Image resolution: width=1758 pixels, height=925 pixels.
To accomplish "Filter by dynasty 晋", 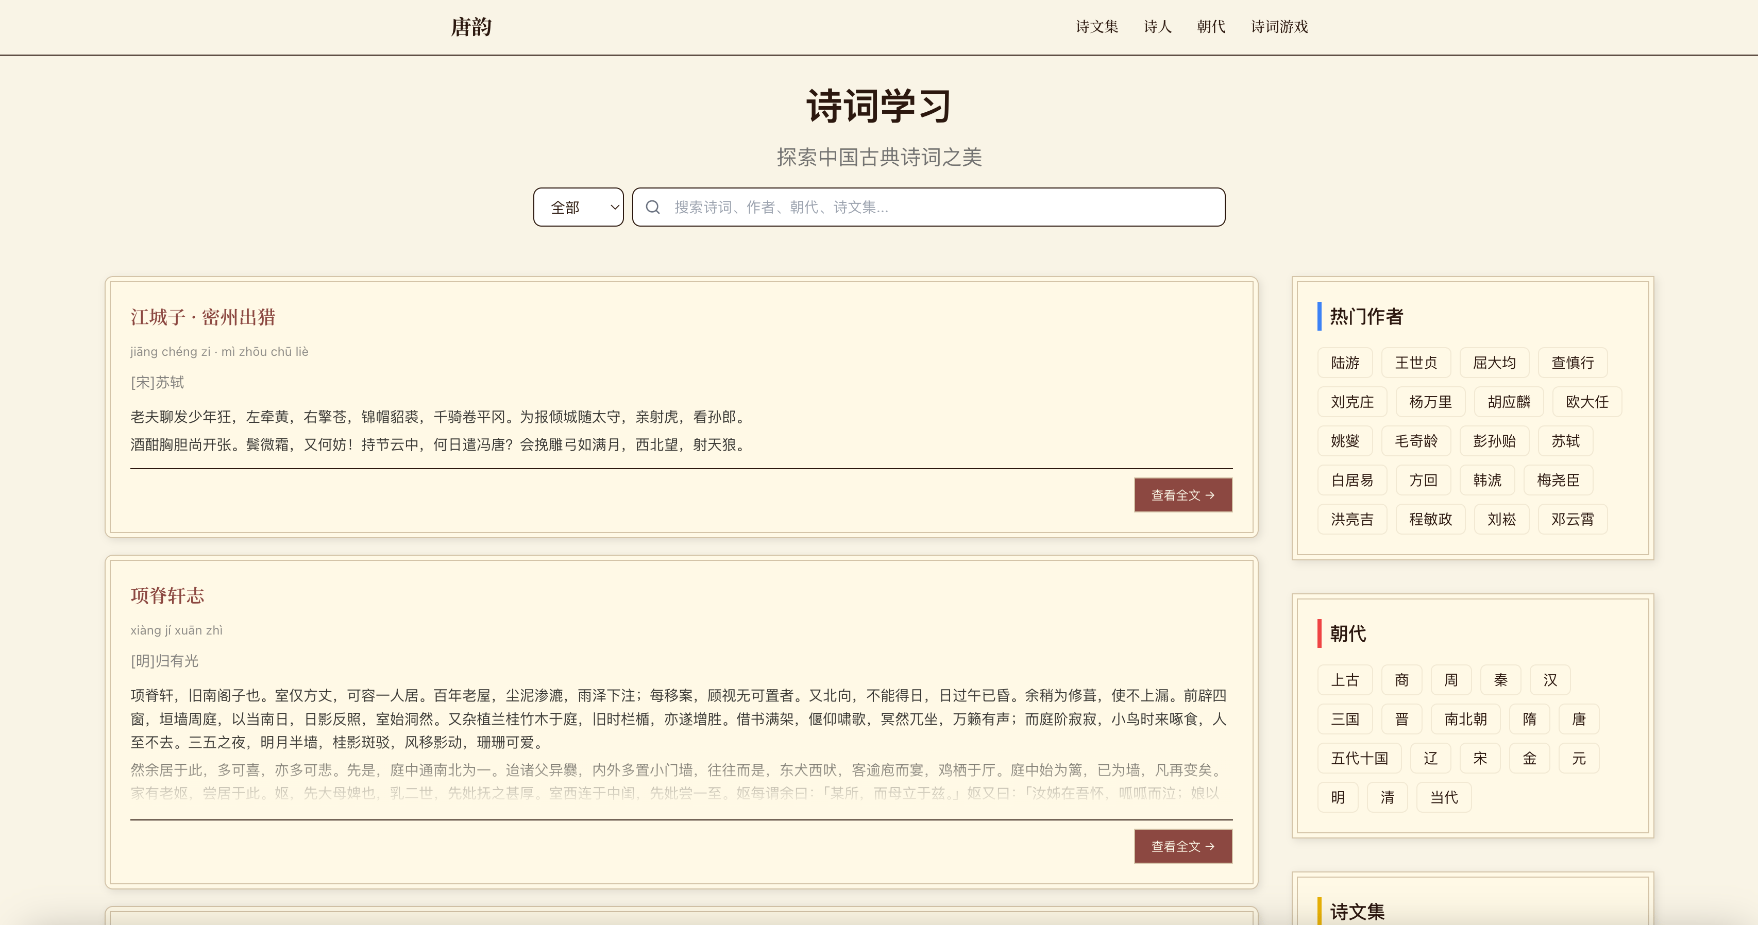I will coord(1402,719).
